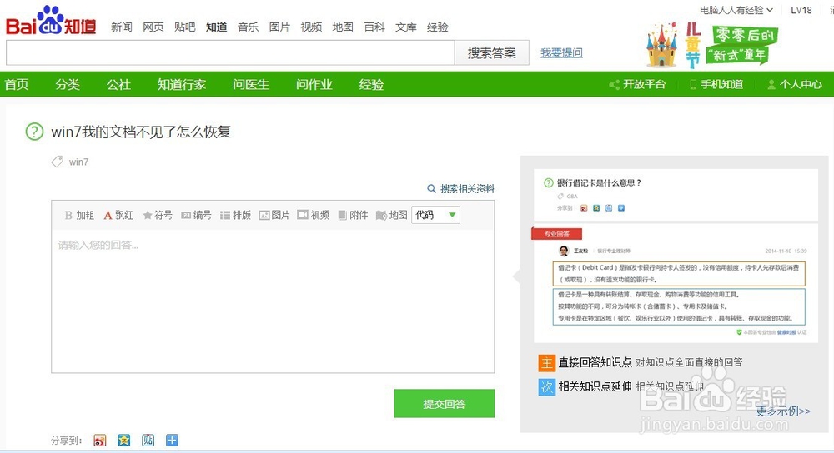Screen dimensions: 834x453
Task: Click 我要提问 link
Action: 561,52
